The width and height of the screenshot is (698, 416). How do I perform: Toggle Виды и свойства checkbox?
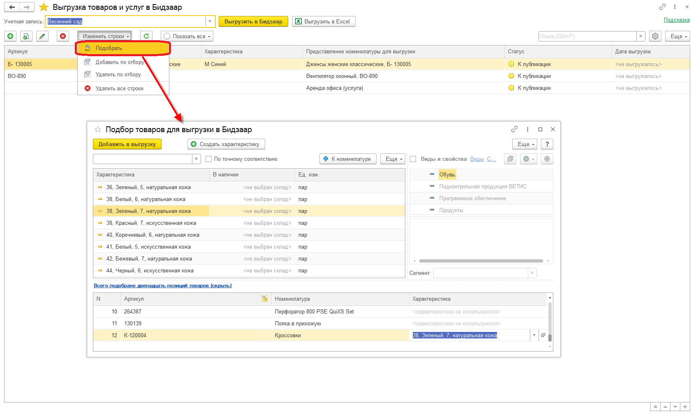413,159
